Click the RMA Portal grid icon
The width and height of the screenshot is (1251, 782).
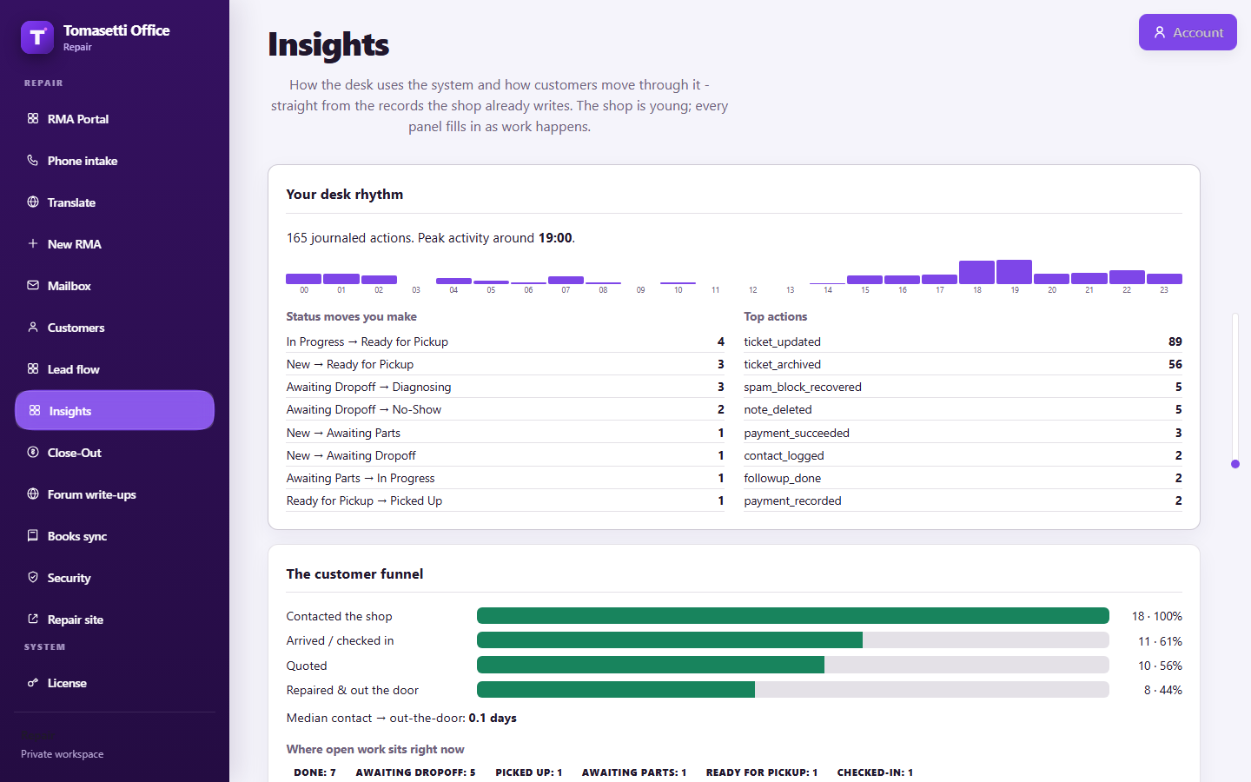[x=33, y=118]
